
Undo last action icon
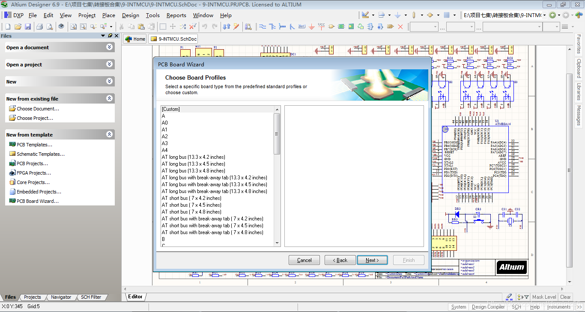tap(205, 27)
